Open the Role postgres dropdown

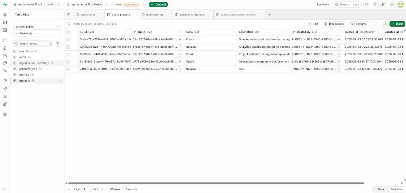point(360,24)
